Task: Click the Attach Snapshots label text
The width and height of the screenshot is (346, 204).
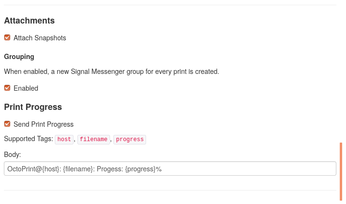Action: pos(40,38)
